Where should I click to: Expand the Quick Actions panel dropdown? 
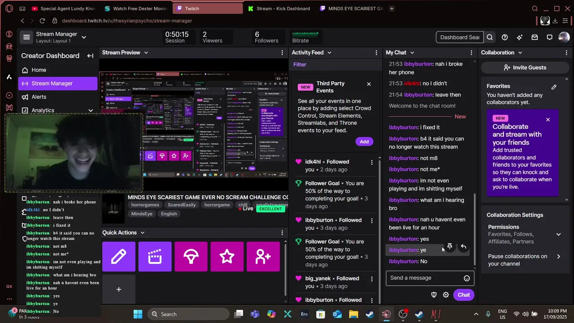143,232
